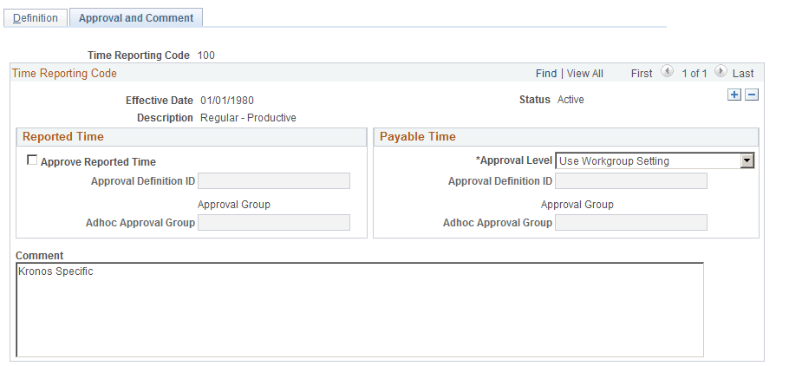The image size is (789, 366).
Task: Click the Status value 'Active'
Action: click(x=571, y=100)
